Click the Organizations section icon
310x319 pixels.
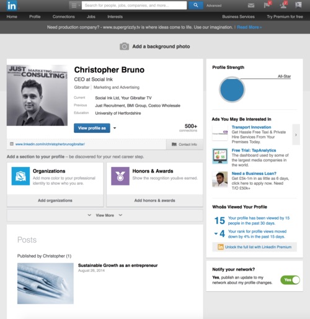[20, 176]
